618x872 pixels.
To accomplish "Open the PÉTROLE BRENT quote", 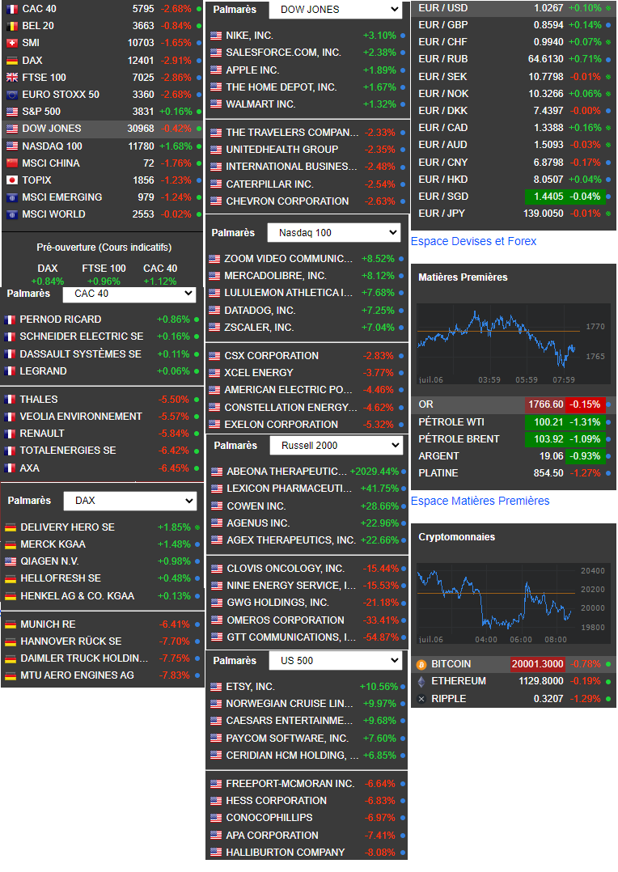I will tap(514, 438).
